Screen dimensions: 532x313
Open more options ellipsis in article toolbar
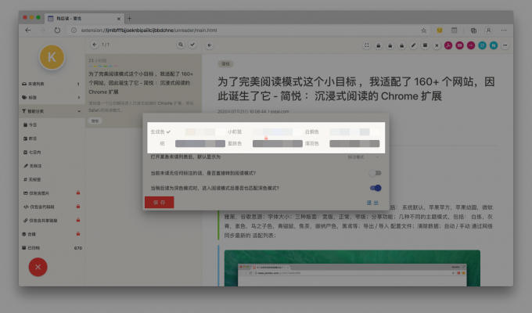click(505, 45)
